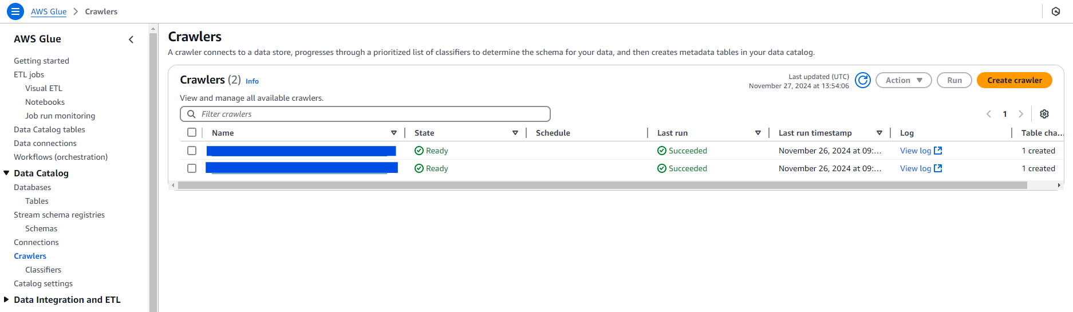The height and width of the screenshot is (312, 1073).
Task: Go to Getting started
Action: [x=41, y=61]
